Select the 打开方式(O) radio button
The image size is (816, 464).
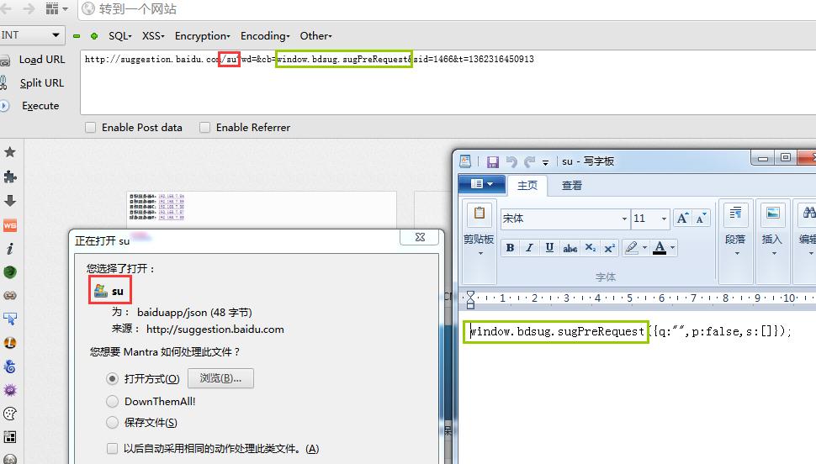pos(113,379)
